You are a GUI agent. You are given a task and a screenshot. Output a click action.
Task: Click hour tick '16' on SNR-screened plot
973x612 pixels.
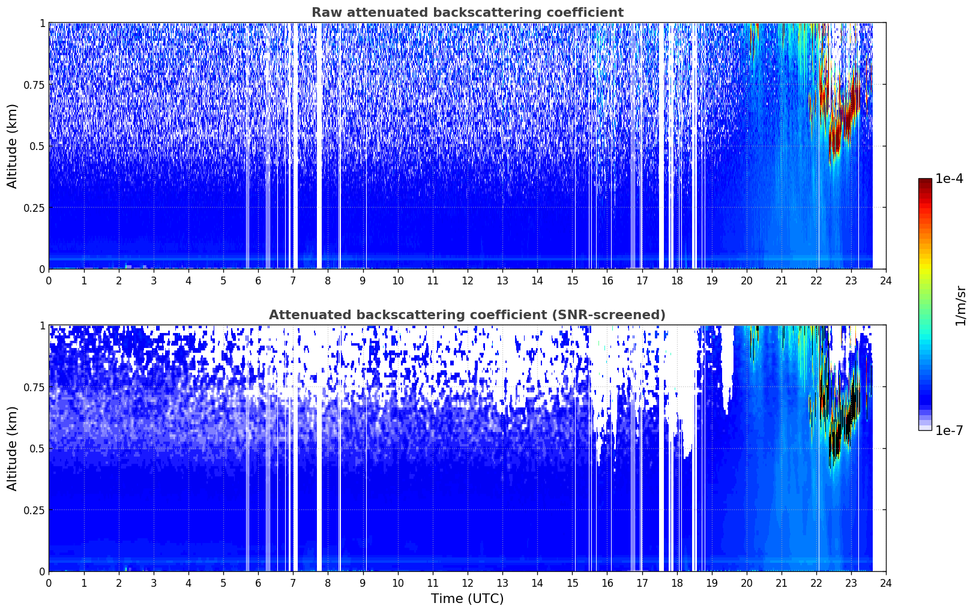607,583
